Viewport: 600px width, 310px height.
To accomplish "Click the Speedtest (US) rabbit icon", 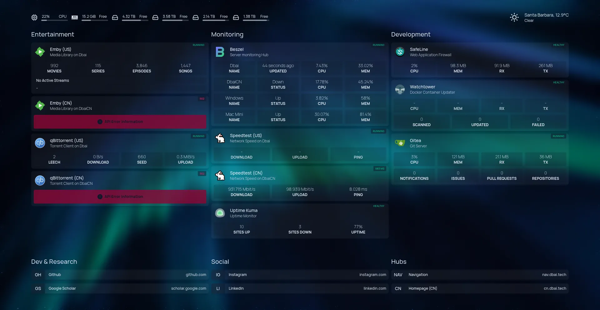I will point(220,138).
